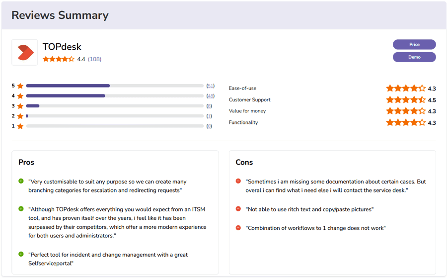
Task: Click the 'Sometimes i am missing some documentation' quote
Action: (336, 186)
